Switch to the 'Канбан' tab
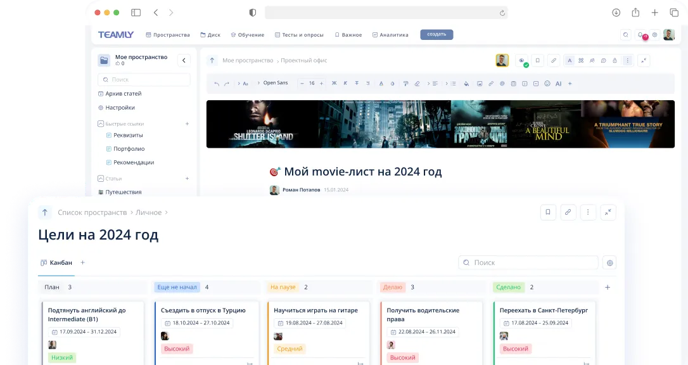 [x=56, y=262]
